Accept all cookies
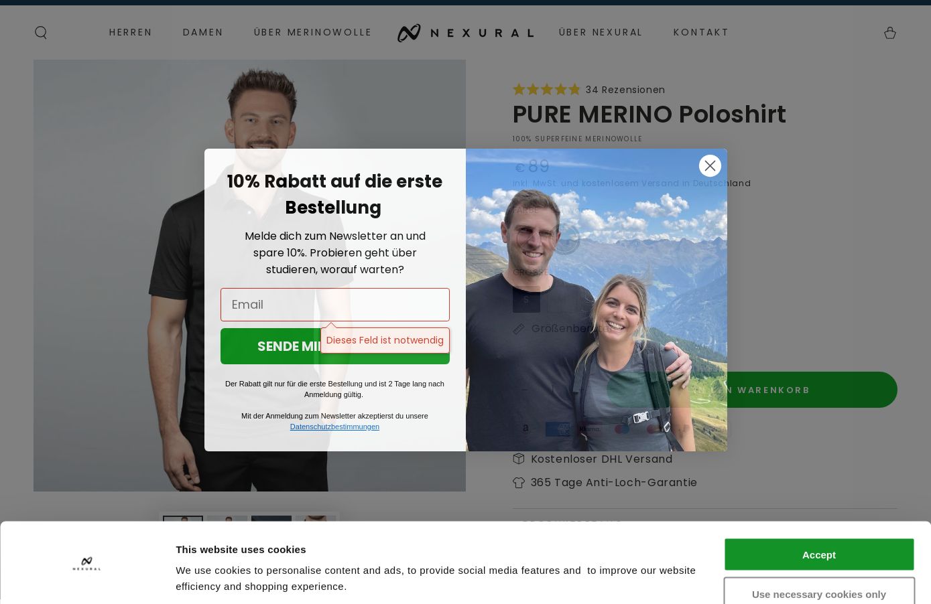 819,554
